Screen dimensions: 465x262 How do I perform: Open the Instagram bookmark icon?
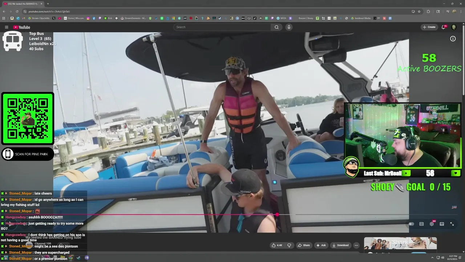(88, 18)
